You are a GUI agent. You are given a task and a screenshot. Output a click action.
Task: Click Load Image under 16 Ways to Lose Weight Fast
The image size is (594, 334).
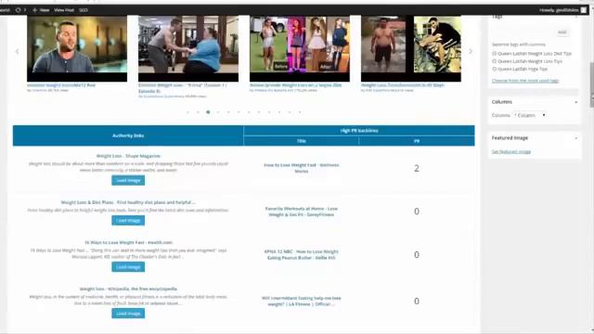[x=128, y=267]
